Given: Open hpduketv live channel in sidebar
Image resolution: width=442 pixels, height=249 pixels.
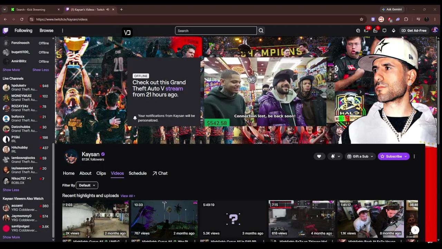Looking at the screenshot, I should [26, 87].
